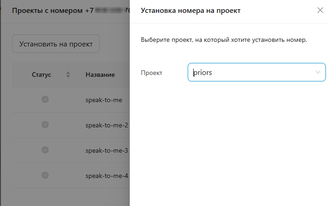
Task: Click the Выберите проект instruction text
Action: point(224,40)
